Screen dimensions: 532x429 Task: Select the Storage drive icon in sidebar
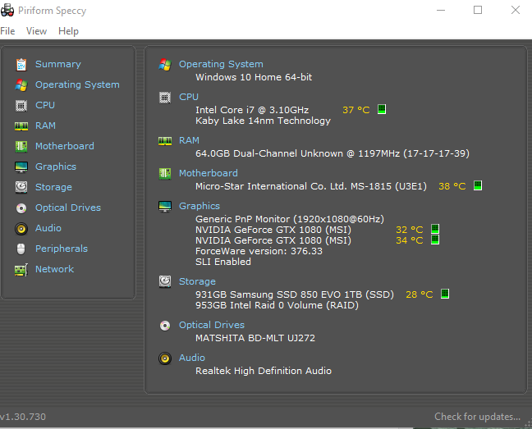pos(21,187)
